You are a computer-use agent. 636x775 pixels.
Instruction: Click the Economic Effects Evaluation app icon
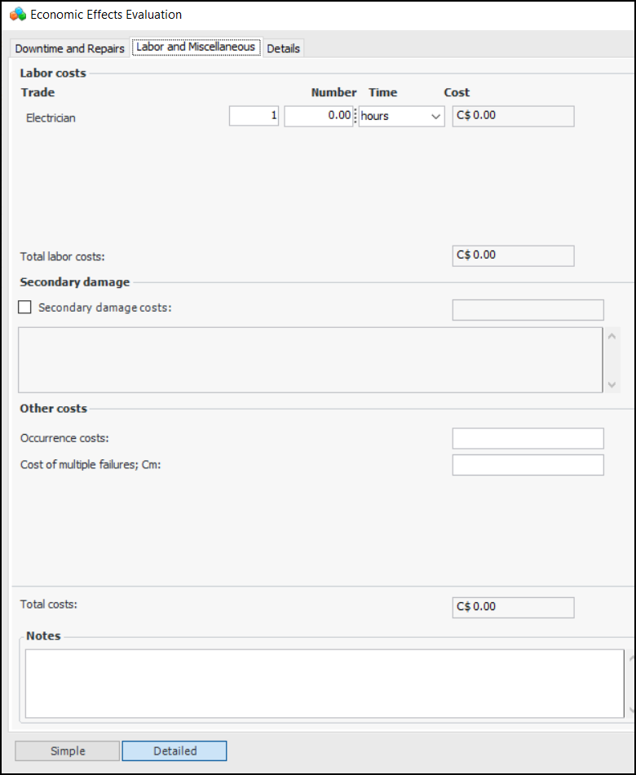click(x=17, y=15)
